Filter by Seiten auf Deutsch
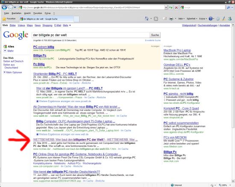Viewport: 235px width, 187px height. (x=13, y=61)
